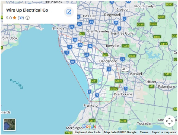
Task: Select the Frankston place label
Action: [x=91, y=105]
